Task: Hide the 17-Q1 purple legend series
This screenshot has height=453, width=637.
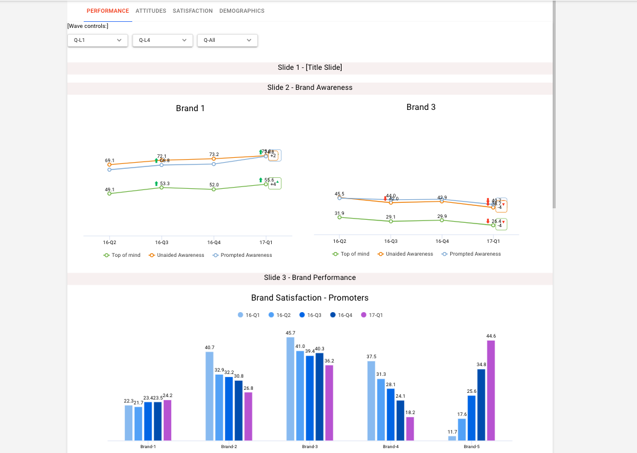Action: click(x=372, y=315)
